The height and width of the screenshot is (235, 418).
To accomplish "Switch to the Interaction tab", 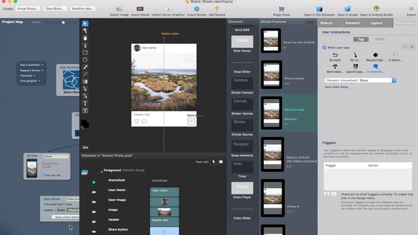I will (x=406, y=23).
